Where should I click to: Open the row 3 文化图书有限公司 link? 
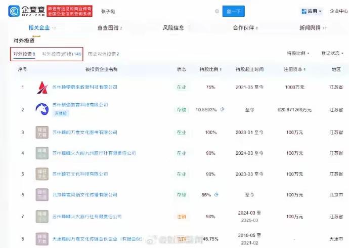click(x=84, y=132)
